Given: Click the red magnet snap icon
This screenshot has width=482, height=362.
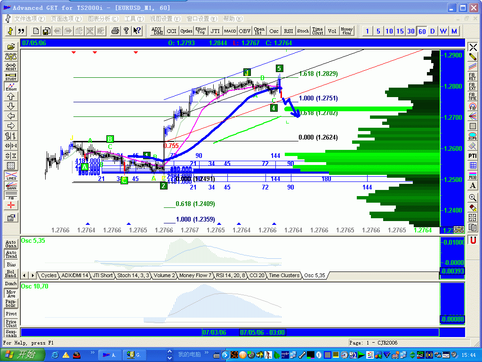Looking at the screenshot, I should click(x=474, y=240).
